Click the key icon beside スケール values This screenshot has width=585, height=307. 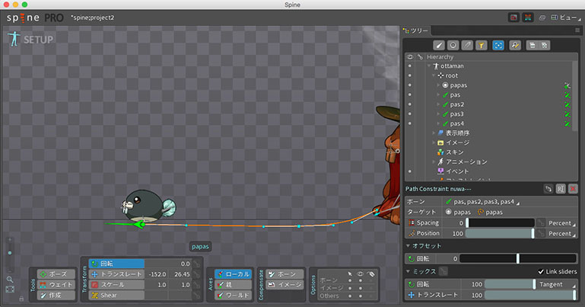[196, 285]
